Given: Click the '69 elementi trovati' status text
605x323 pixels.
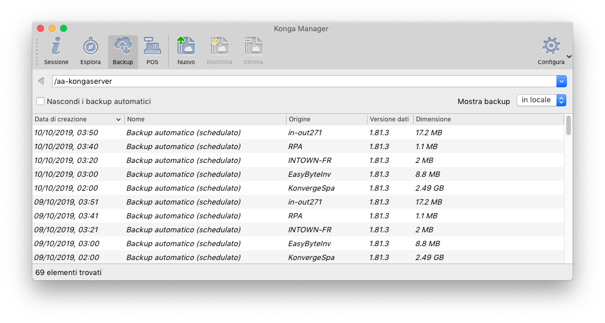Looking at the screenshot, I should coord(68,273).
